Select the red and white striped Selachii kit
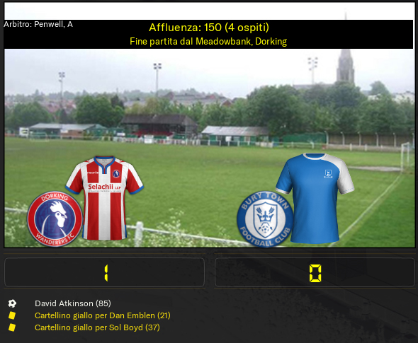Image resolution: width=418 pixels, height=343 pixels. coord(105,198)
